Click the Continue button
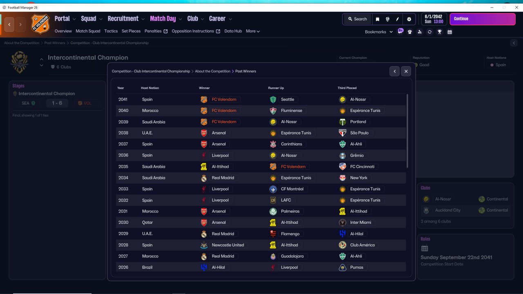This screenshot has height=294, width=523. pos(483,19)
